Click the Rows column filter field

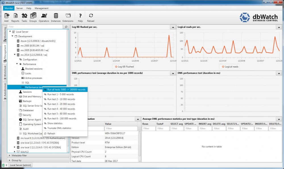[149, 128]
